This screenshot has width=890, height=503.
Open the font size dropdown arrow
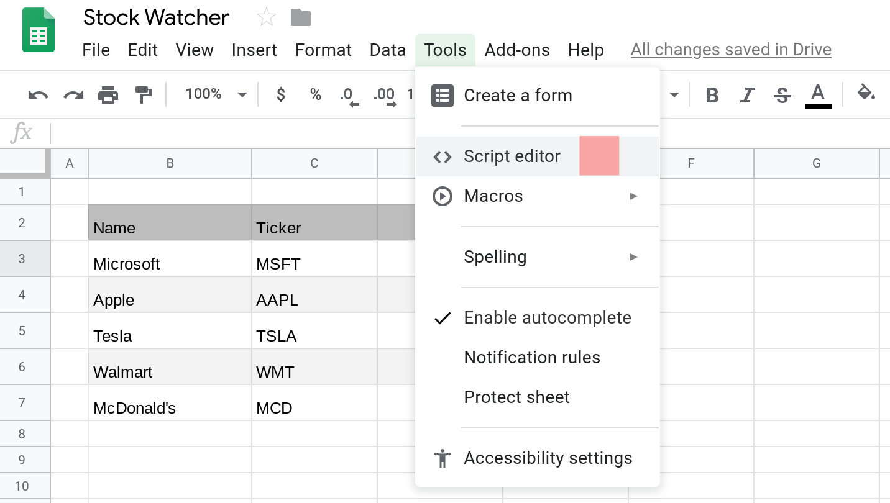(x=674, y=96)
